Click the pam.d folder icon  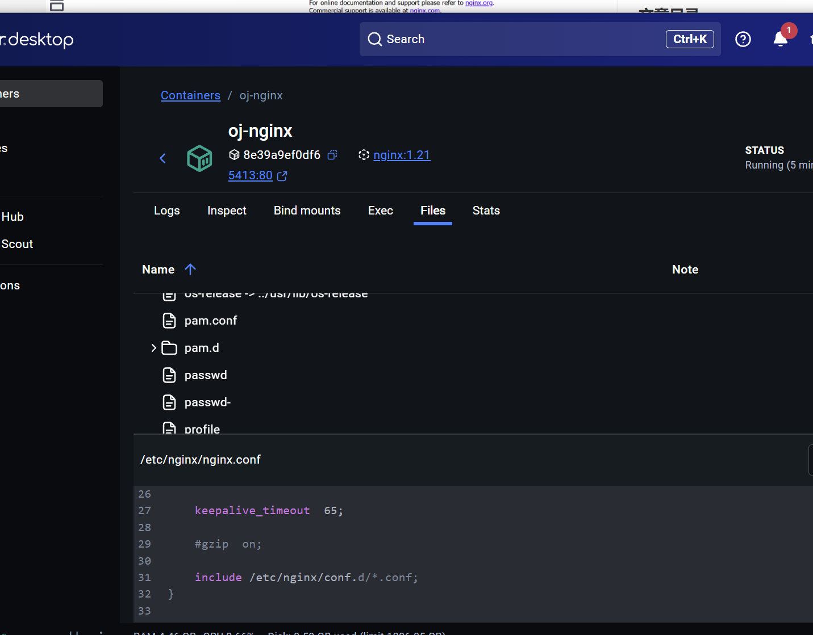[169, 348]
